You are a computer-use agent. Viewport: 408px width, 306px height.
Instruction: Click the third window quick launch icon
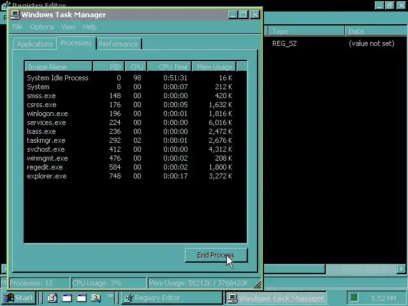click(82, 298)
